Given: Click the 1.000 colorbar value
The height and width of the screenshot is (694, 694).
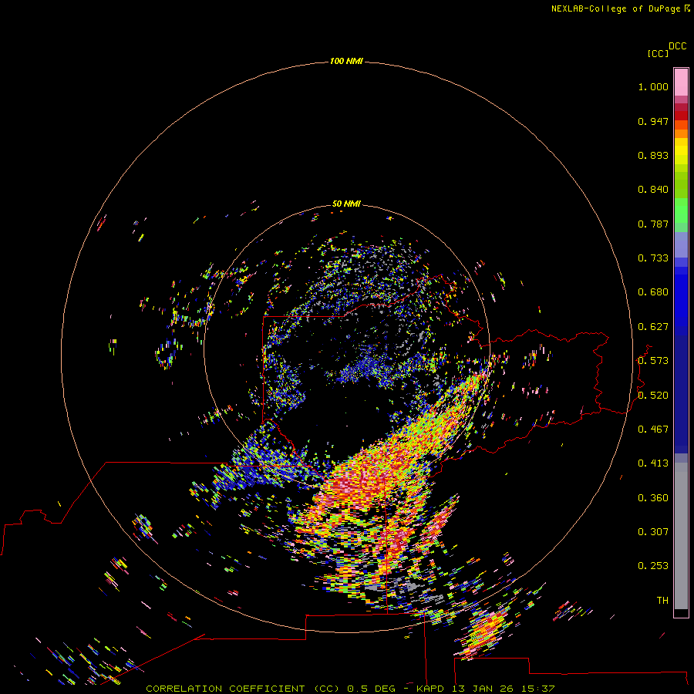Looking at the screenshot, I should click(653, 86).
